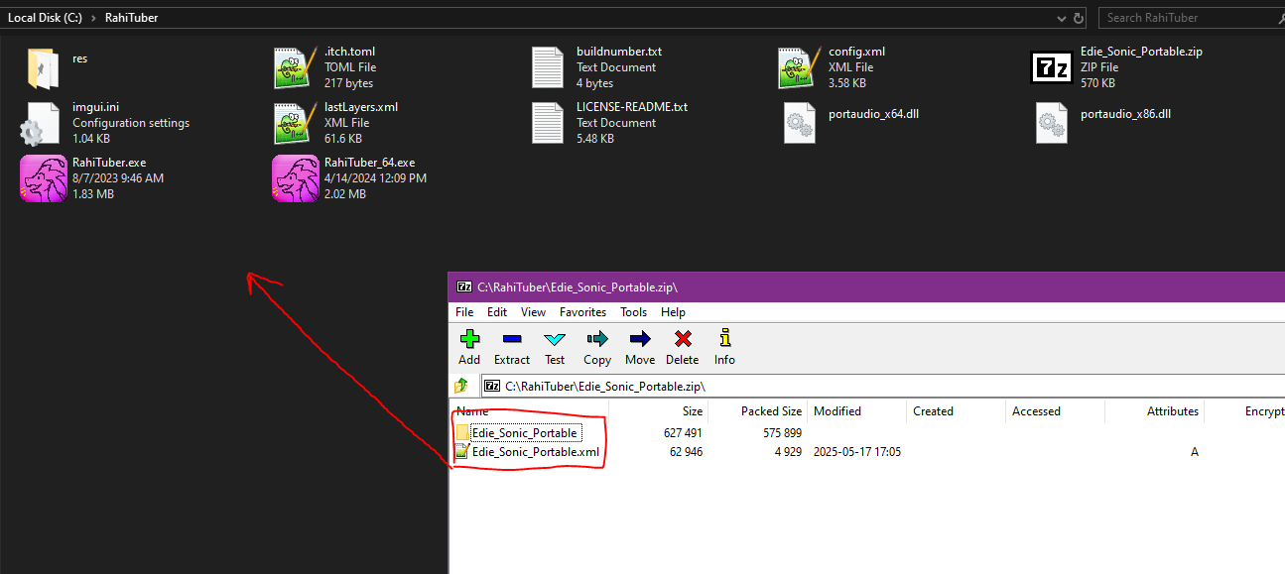This screenshot has height=574, width=1285.
Task: Open the Help menu in 7-Zip
Action: pos(673,312)
